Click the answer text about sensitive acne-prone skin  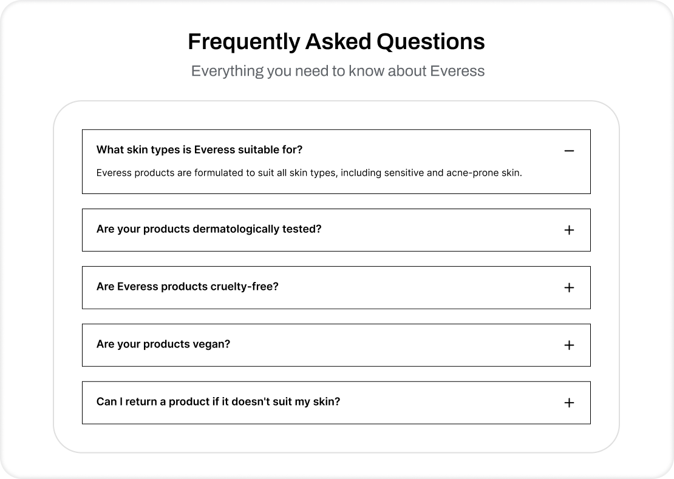tap(309, 173)
